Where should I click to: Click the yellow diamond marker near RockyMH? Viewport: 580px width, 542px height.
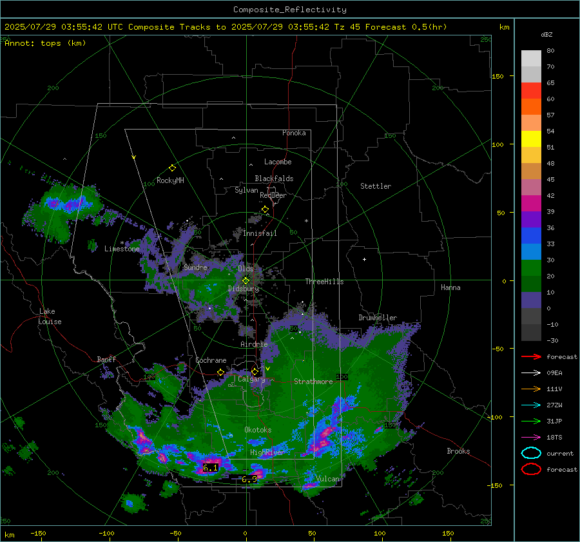[172, 168]
